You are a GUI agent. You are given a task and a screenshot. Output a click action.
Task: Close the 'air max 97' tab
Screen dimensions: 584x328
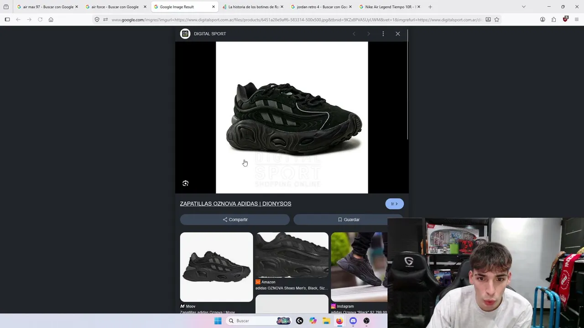click(77, 7)
